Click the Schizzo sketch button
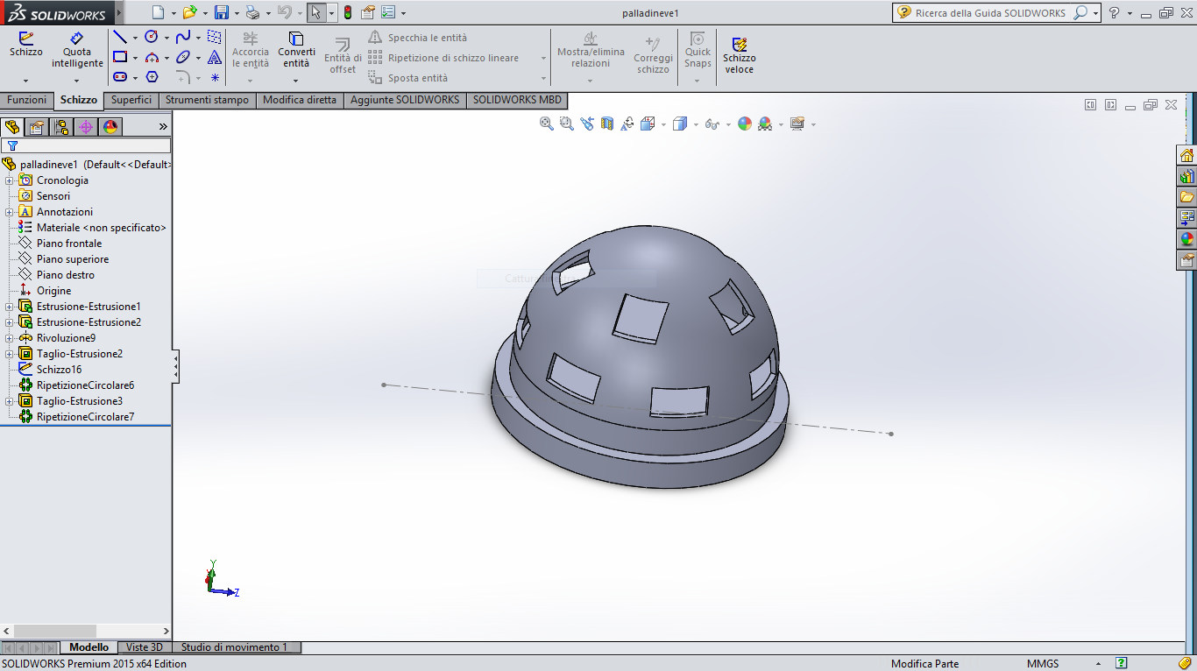This screenshot has height=671, width=1197. point(26,45)
